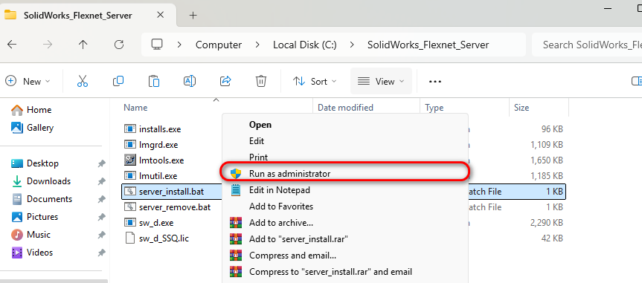Image resolution: width=642 pixels, height=283 pixels.
Task: Select the lmutil.exe file name
Action: (158, 176)
